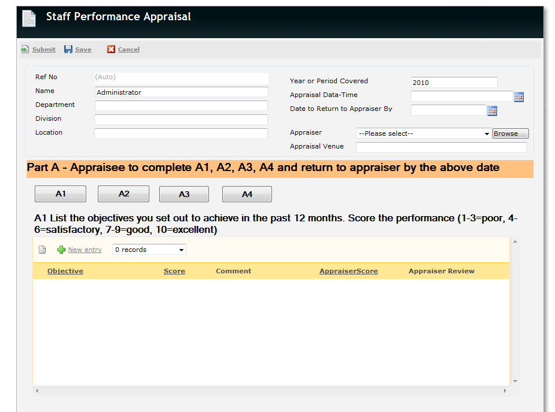The width and height of the screenshot is (555, 412).
Task: Switch to the A1 section
Action: [x=61, y=194]
